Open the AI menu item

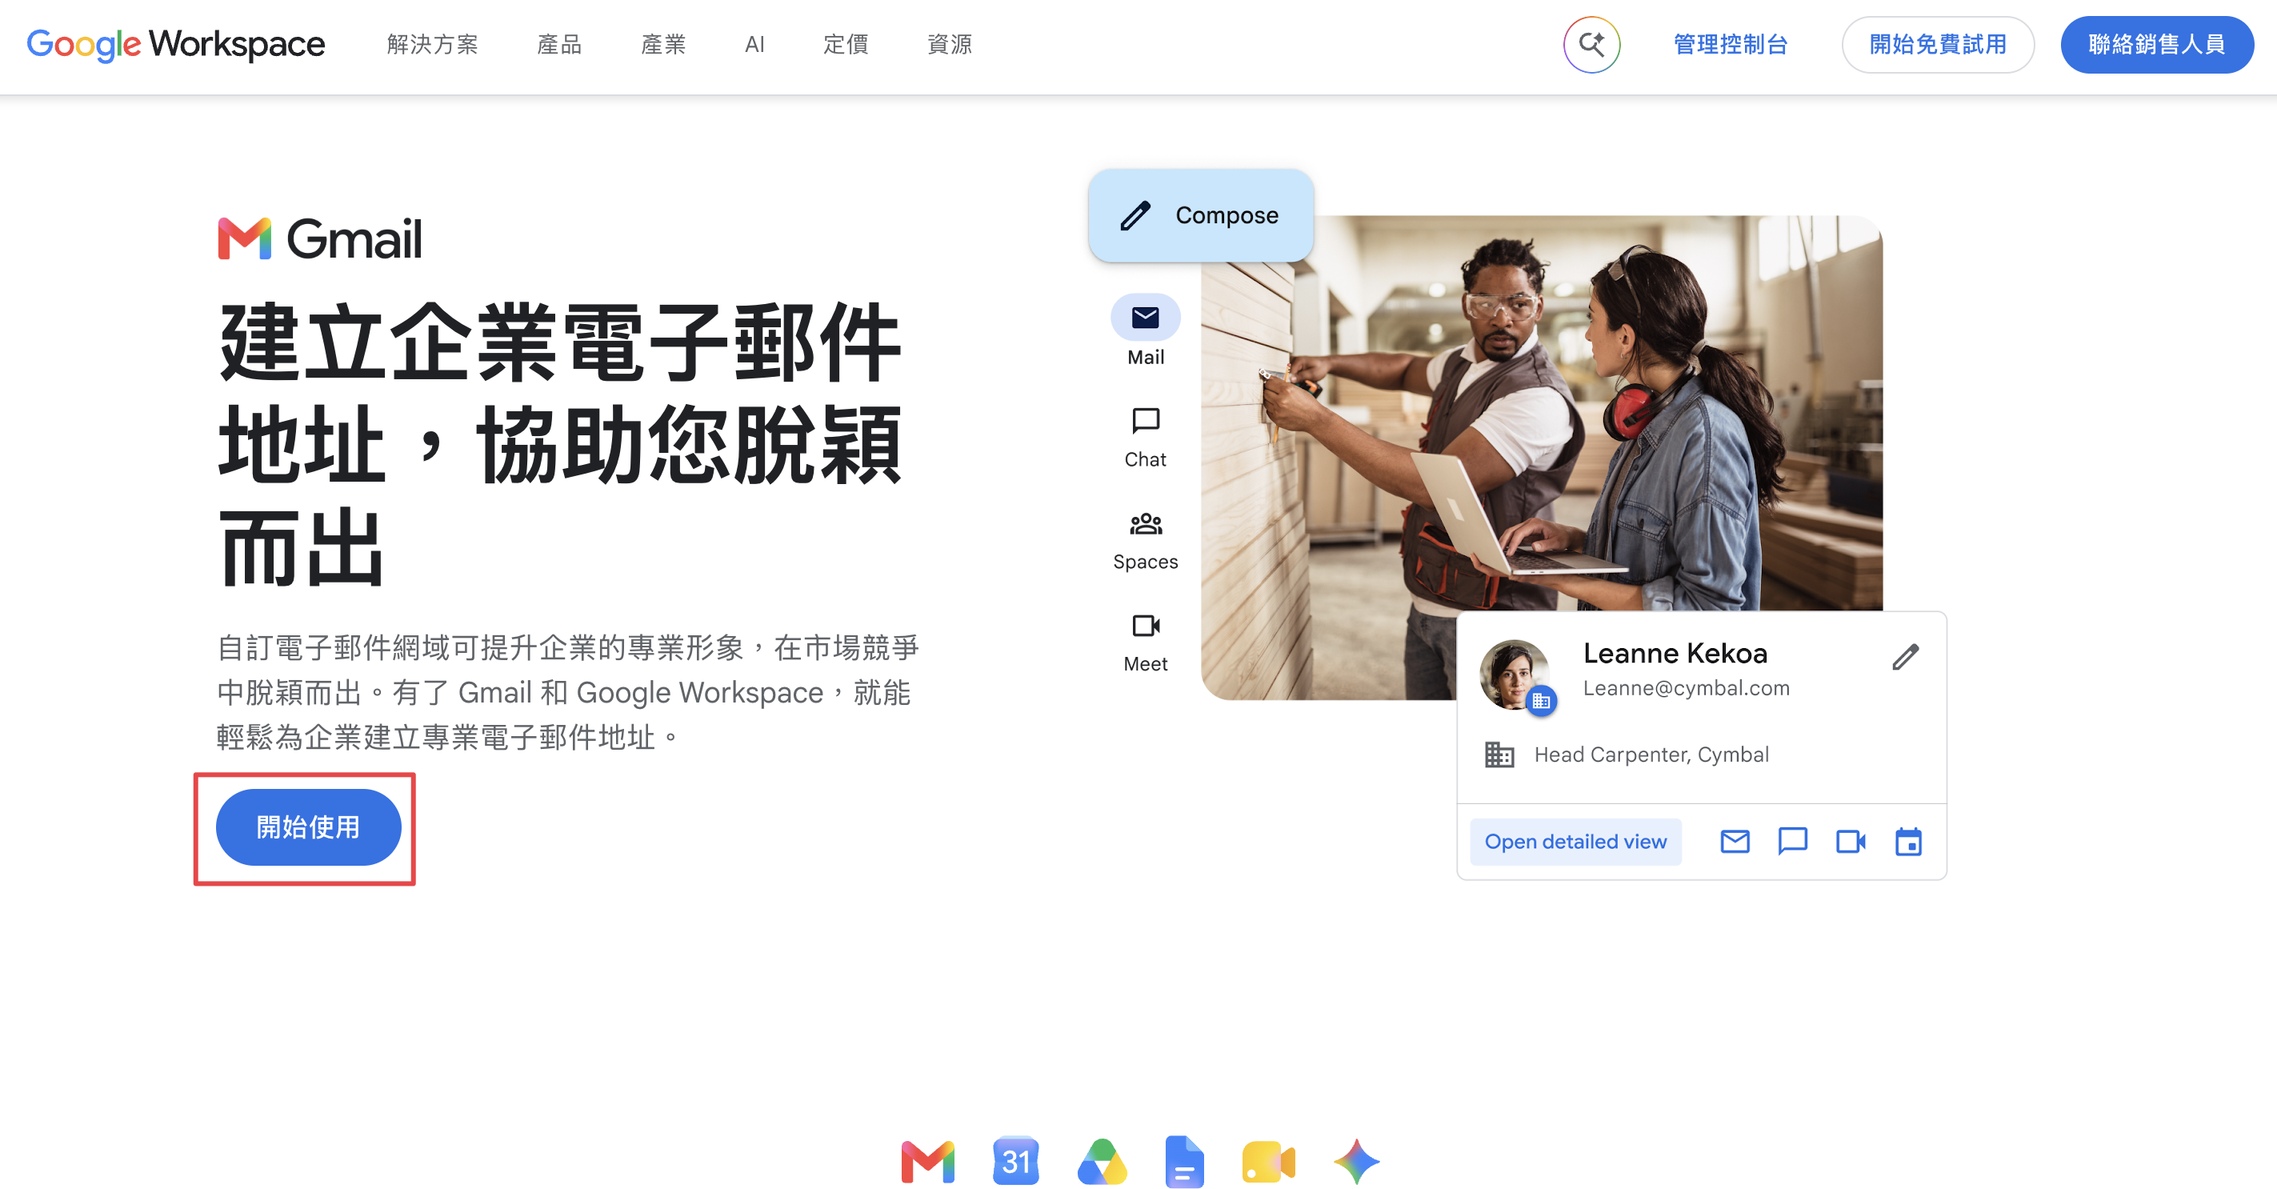754,44
